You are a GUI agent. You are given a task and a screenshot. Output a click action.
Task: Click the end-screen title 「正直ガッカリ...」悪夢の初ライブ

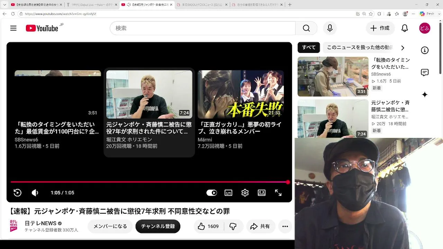click(239, 128)
